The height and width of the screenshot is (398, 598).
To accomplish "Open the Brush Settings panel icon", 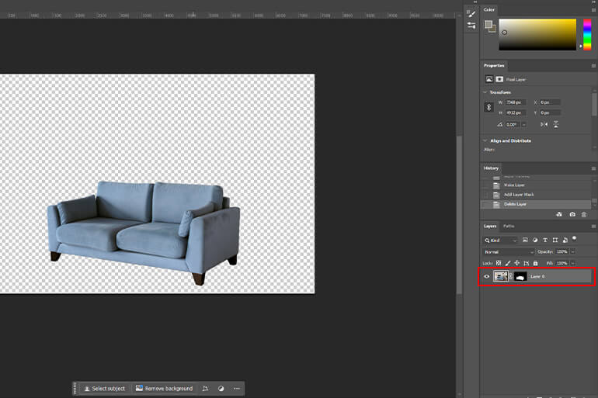I will click(x=471, y=13).
